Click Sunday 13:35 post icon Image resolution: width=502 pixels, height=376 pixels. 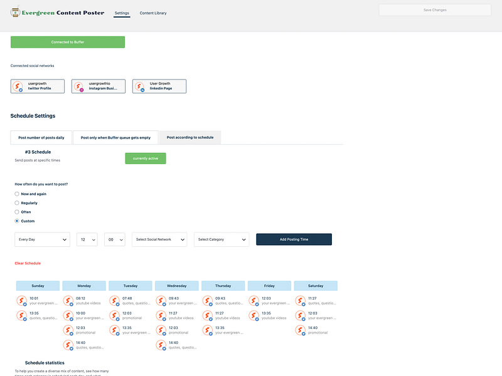coord(22,316)
